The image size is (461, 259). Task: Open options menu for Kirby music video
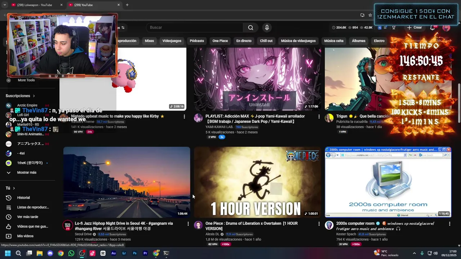[184, 117]
